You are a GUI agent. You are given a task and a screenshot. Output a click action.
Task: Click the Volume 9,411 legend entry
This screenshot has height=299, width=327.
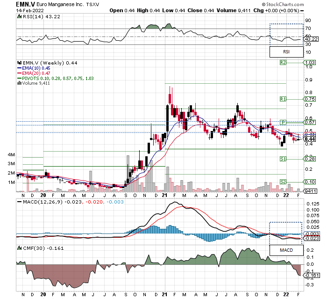36,83
